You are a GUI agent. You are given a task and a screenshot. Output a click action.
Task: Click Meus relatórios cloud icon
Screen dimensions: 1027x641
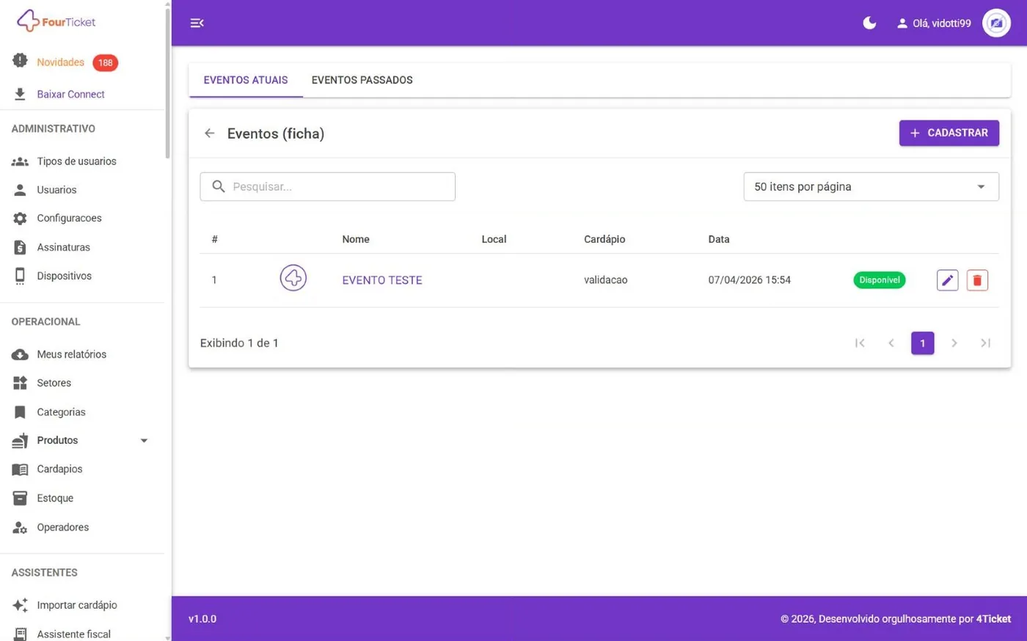[20, 354]
